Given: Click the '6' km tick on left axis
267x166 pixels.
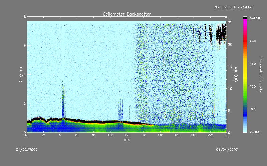Looking at the screenshot, I should [25, 45].
